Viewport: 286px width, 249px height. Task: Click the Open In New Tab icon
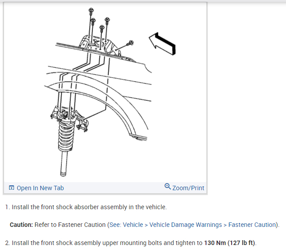click(x=11, y=188)
